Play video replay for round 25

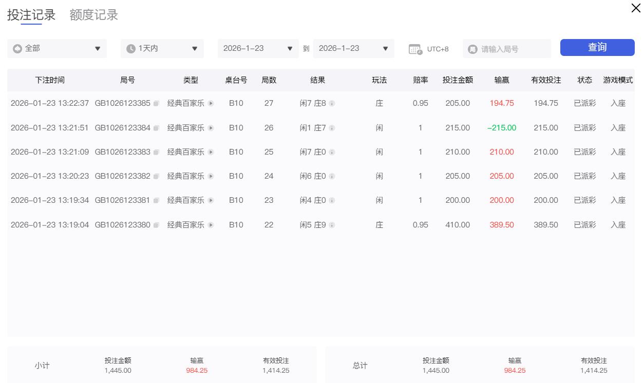click(211, 152)
